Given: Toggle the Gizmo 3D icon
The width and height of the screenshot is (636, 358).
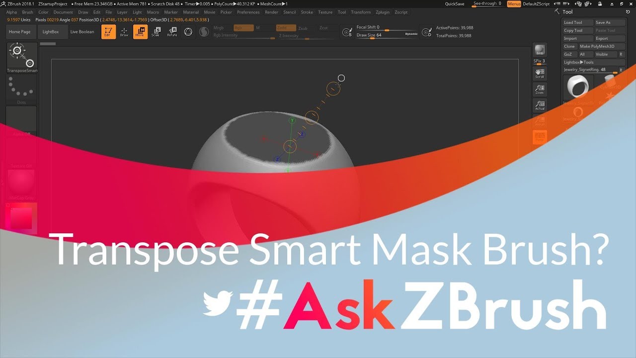Looking at the screenshot, I should [x=188, y=32].
